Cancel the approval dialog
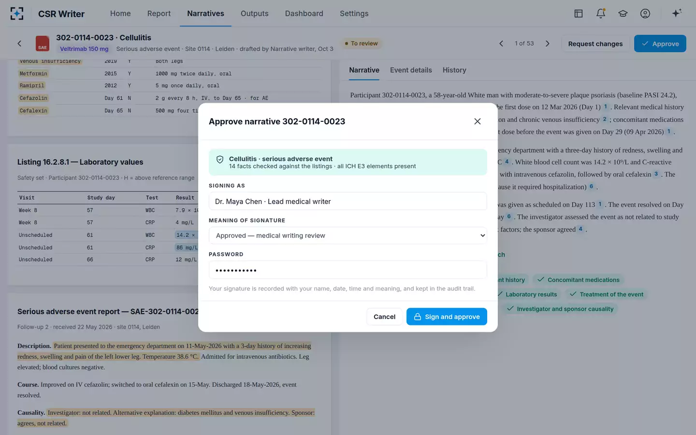Image resolution: width=696 pixels, height=435 pixels. pyautogui.click(x=384, y=317)
